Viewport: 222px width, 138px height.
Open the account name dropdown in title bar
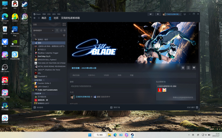172,14
